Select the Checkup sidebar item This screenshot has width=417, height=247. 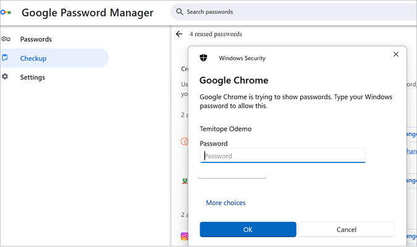pyautogui.click(x=54, y=58)
